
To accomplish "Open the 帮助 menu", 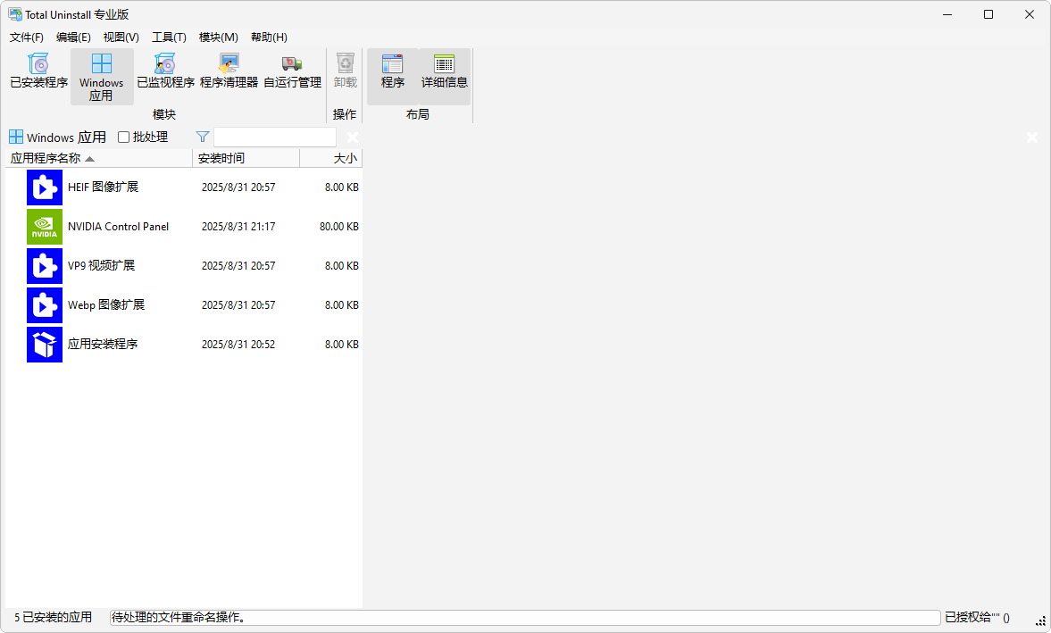I will coord(270,37).
